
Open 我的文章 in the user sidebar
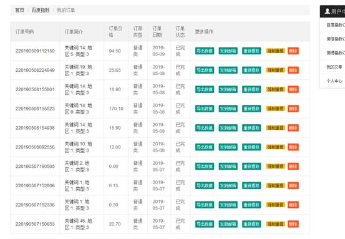click(x=334, y=67)
